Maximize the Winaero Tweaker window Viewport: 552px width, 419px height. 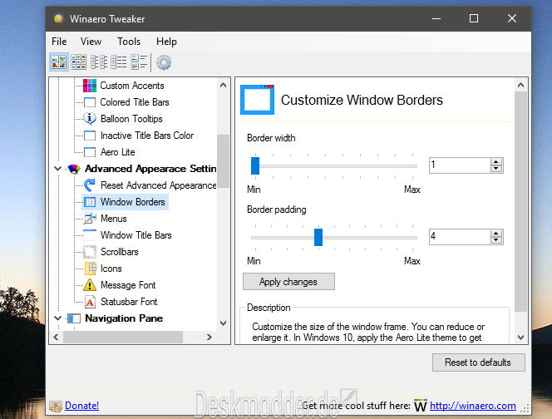click(474, 18)
